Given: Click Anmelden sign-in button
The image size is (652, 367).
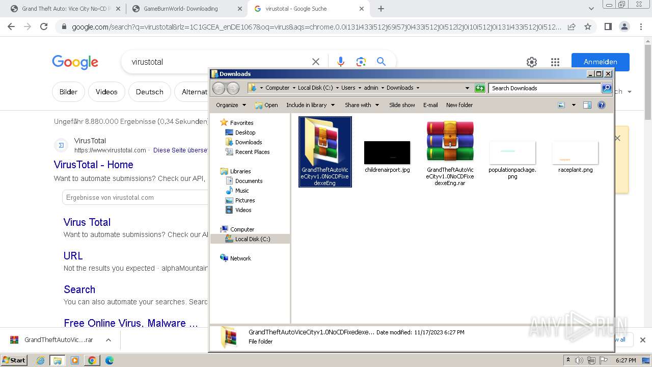Looking at the screenshot, I should (601, 62).
